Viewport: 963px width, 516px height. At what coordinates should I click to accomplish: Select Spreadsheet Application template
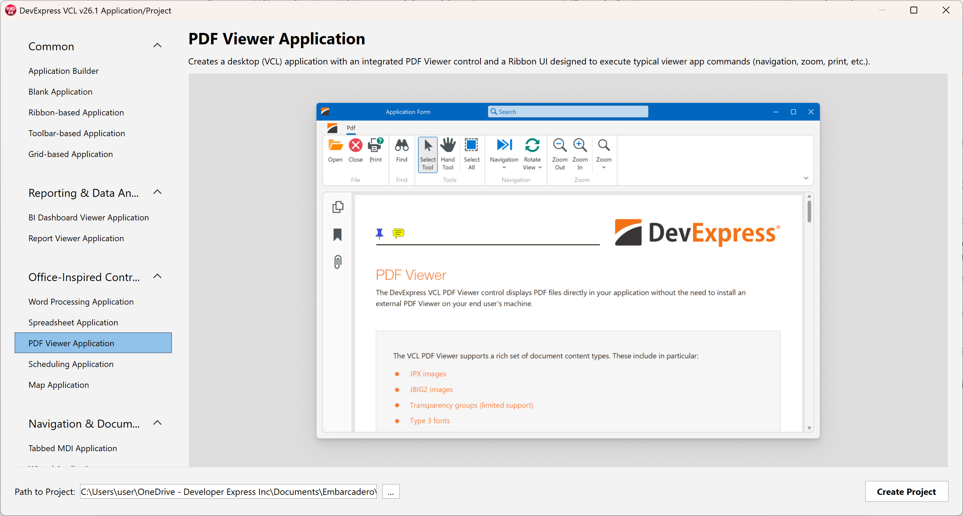(73, 322)
